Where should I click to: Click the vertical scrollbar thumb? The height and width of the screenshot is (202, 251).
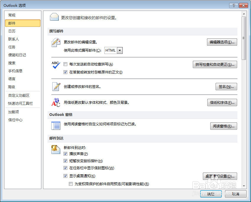244,38
